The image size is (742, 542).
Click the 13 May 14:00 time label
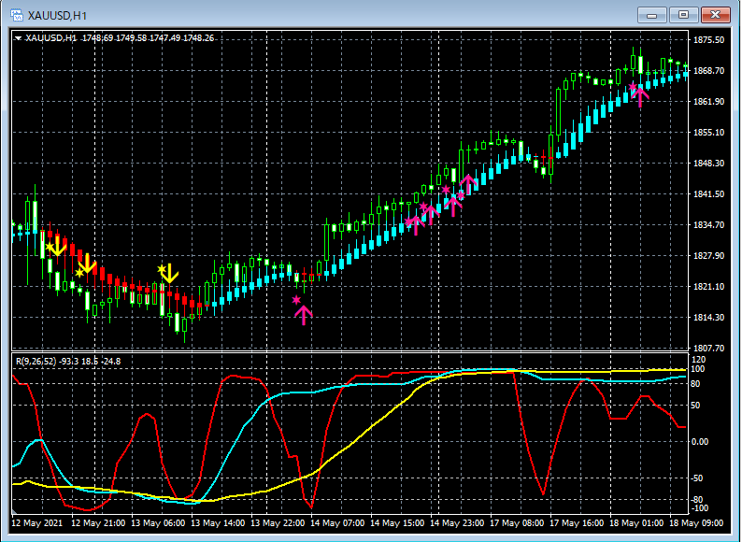[218, 523]
